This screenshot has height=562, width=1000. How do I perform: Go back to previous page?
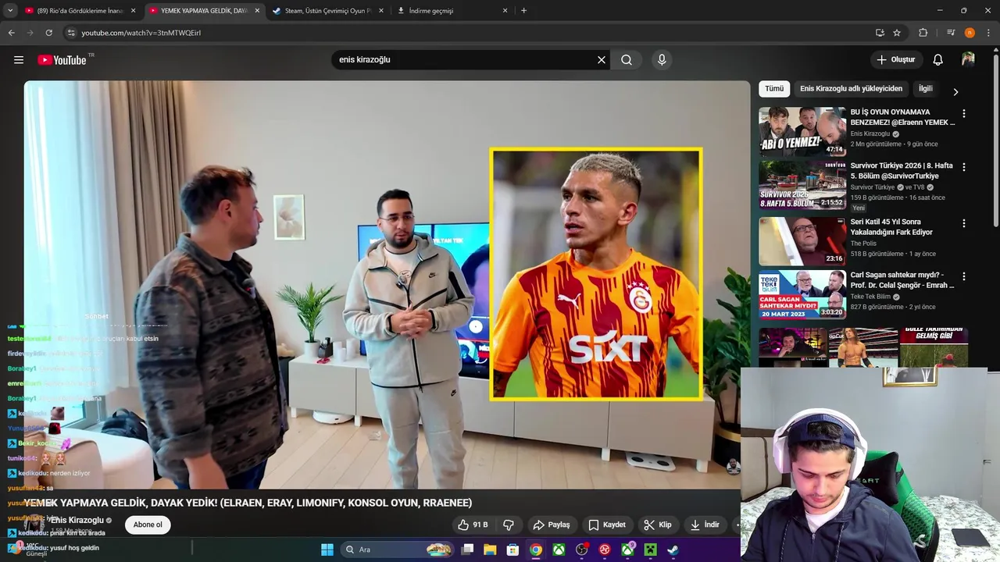tap(11, 33)
